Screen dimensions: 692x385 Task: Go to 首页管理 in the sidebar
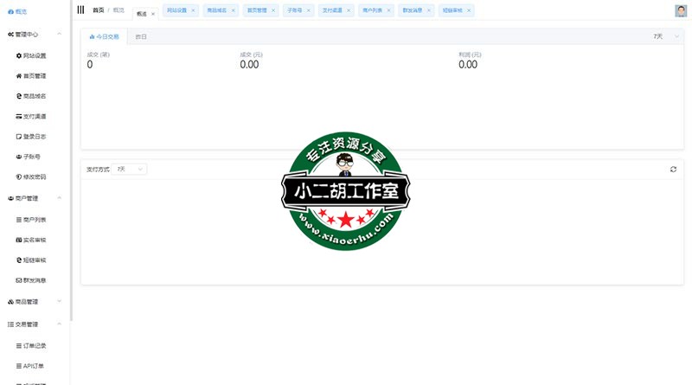[x=35, y=76]
